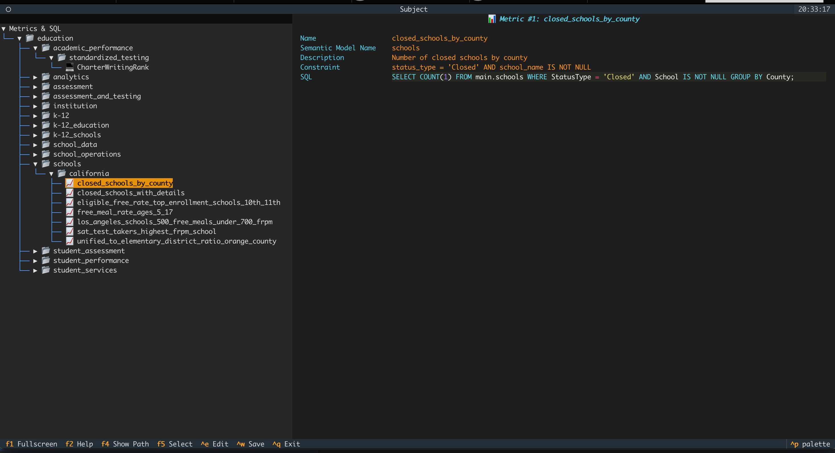Collapse the standardized_testing folder
This screenshot has width=835, height=453.
[51, 57]
